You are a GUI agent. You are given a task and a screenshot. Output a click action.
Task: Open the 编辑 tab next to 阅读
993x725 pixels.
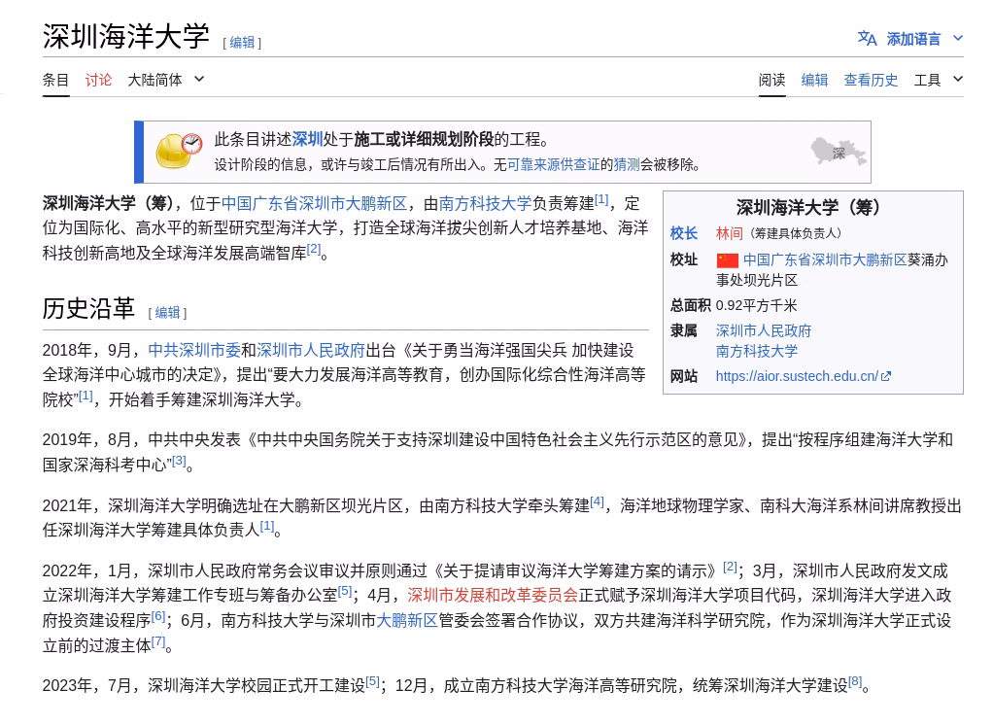click(x=814, y=80)
